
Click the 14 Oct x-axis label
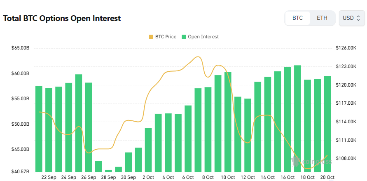268,177
